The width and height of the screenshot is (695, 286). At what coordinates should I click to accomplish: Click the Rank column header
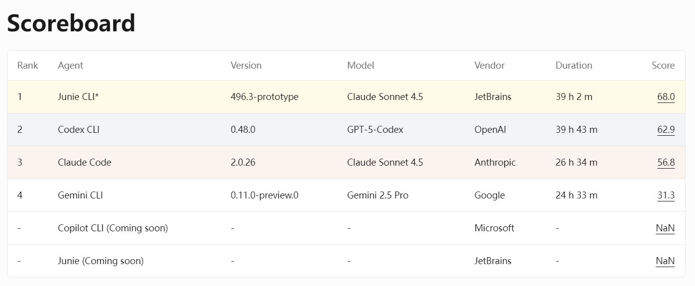click(x=27, y=66)
